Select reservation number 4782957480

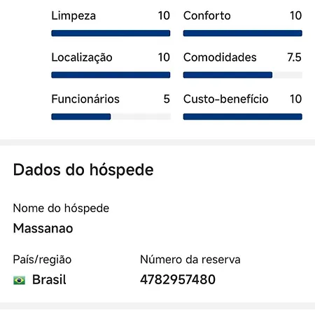coord(178,279)
